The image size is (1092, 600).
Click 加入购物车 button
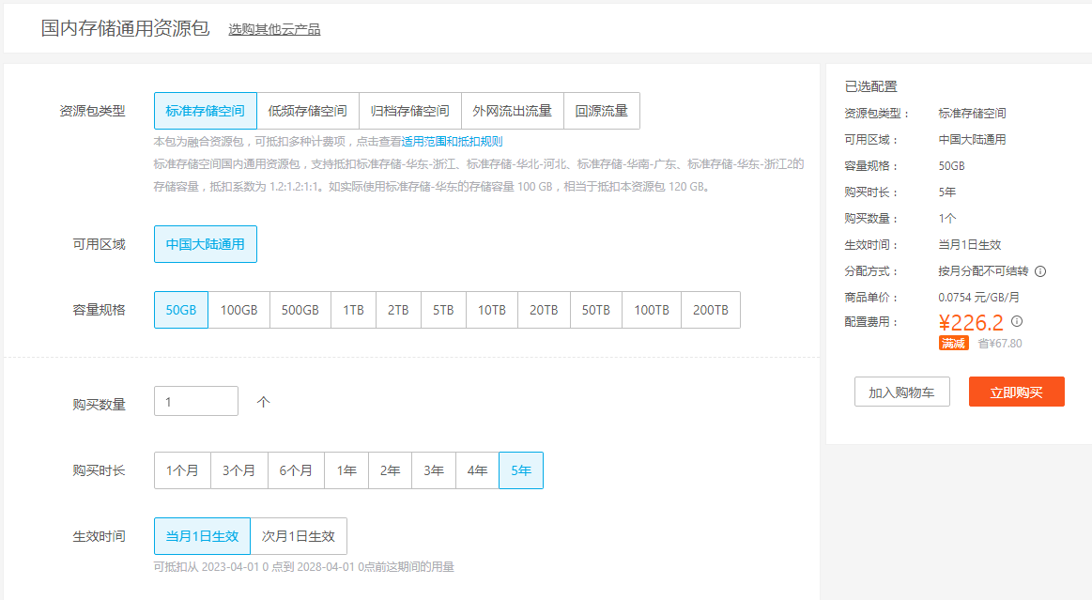901,392
